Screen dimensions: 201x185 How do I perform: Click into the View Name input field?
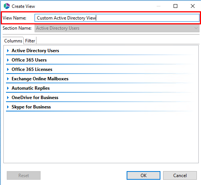[117, 18]
